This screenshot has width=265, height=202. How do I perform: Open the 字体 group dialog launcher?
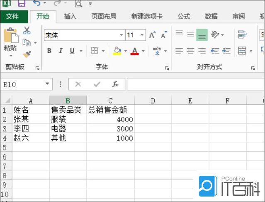[167, 68]
